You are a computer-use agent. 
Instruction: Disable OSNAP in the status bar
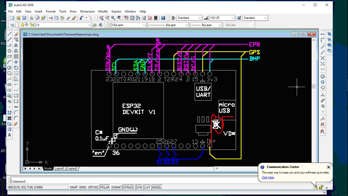pos(116,187)
